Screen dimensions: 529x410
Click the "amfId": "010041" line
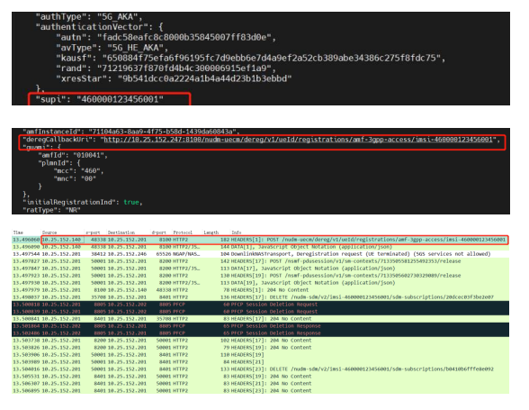coord(73,156)
